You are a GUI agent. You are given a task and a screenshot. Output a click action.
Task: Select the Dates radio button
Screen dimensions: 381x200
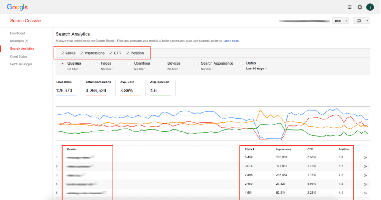(x=241, y=63)
